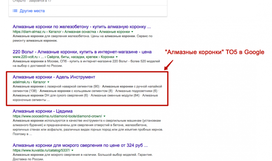Expand the kuvalda.ru/catalog/5337 dropdown arrow
The width and height of the screenshot is (272, 161).
[72, 150]
